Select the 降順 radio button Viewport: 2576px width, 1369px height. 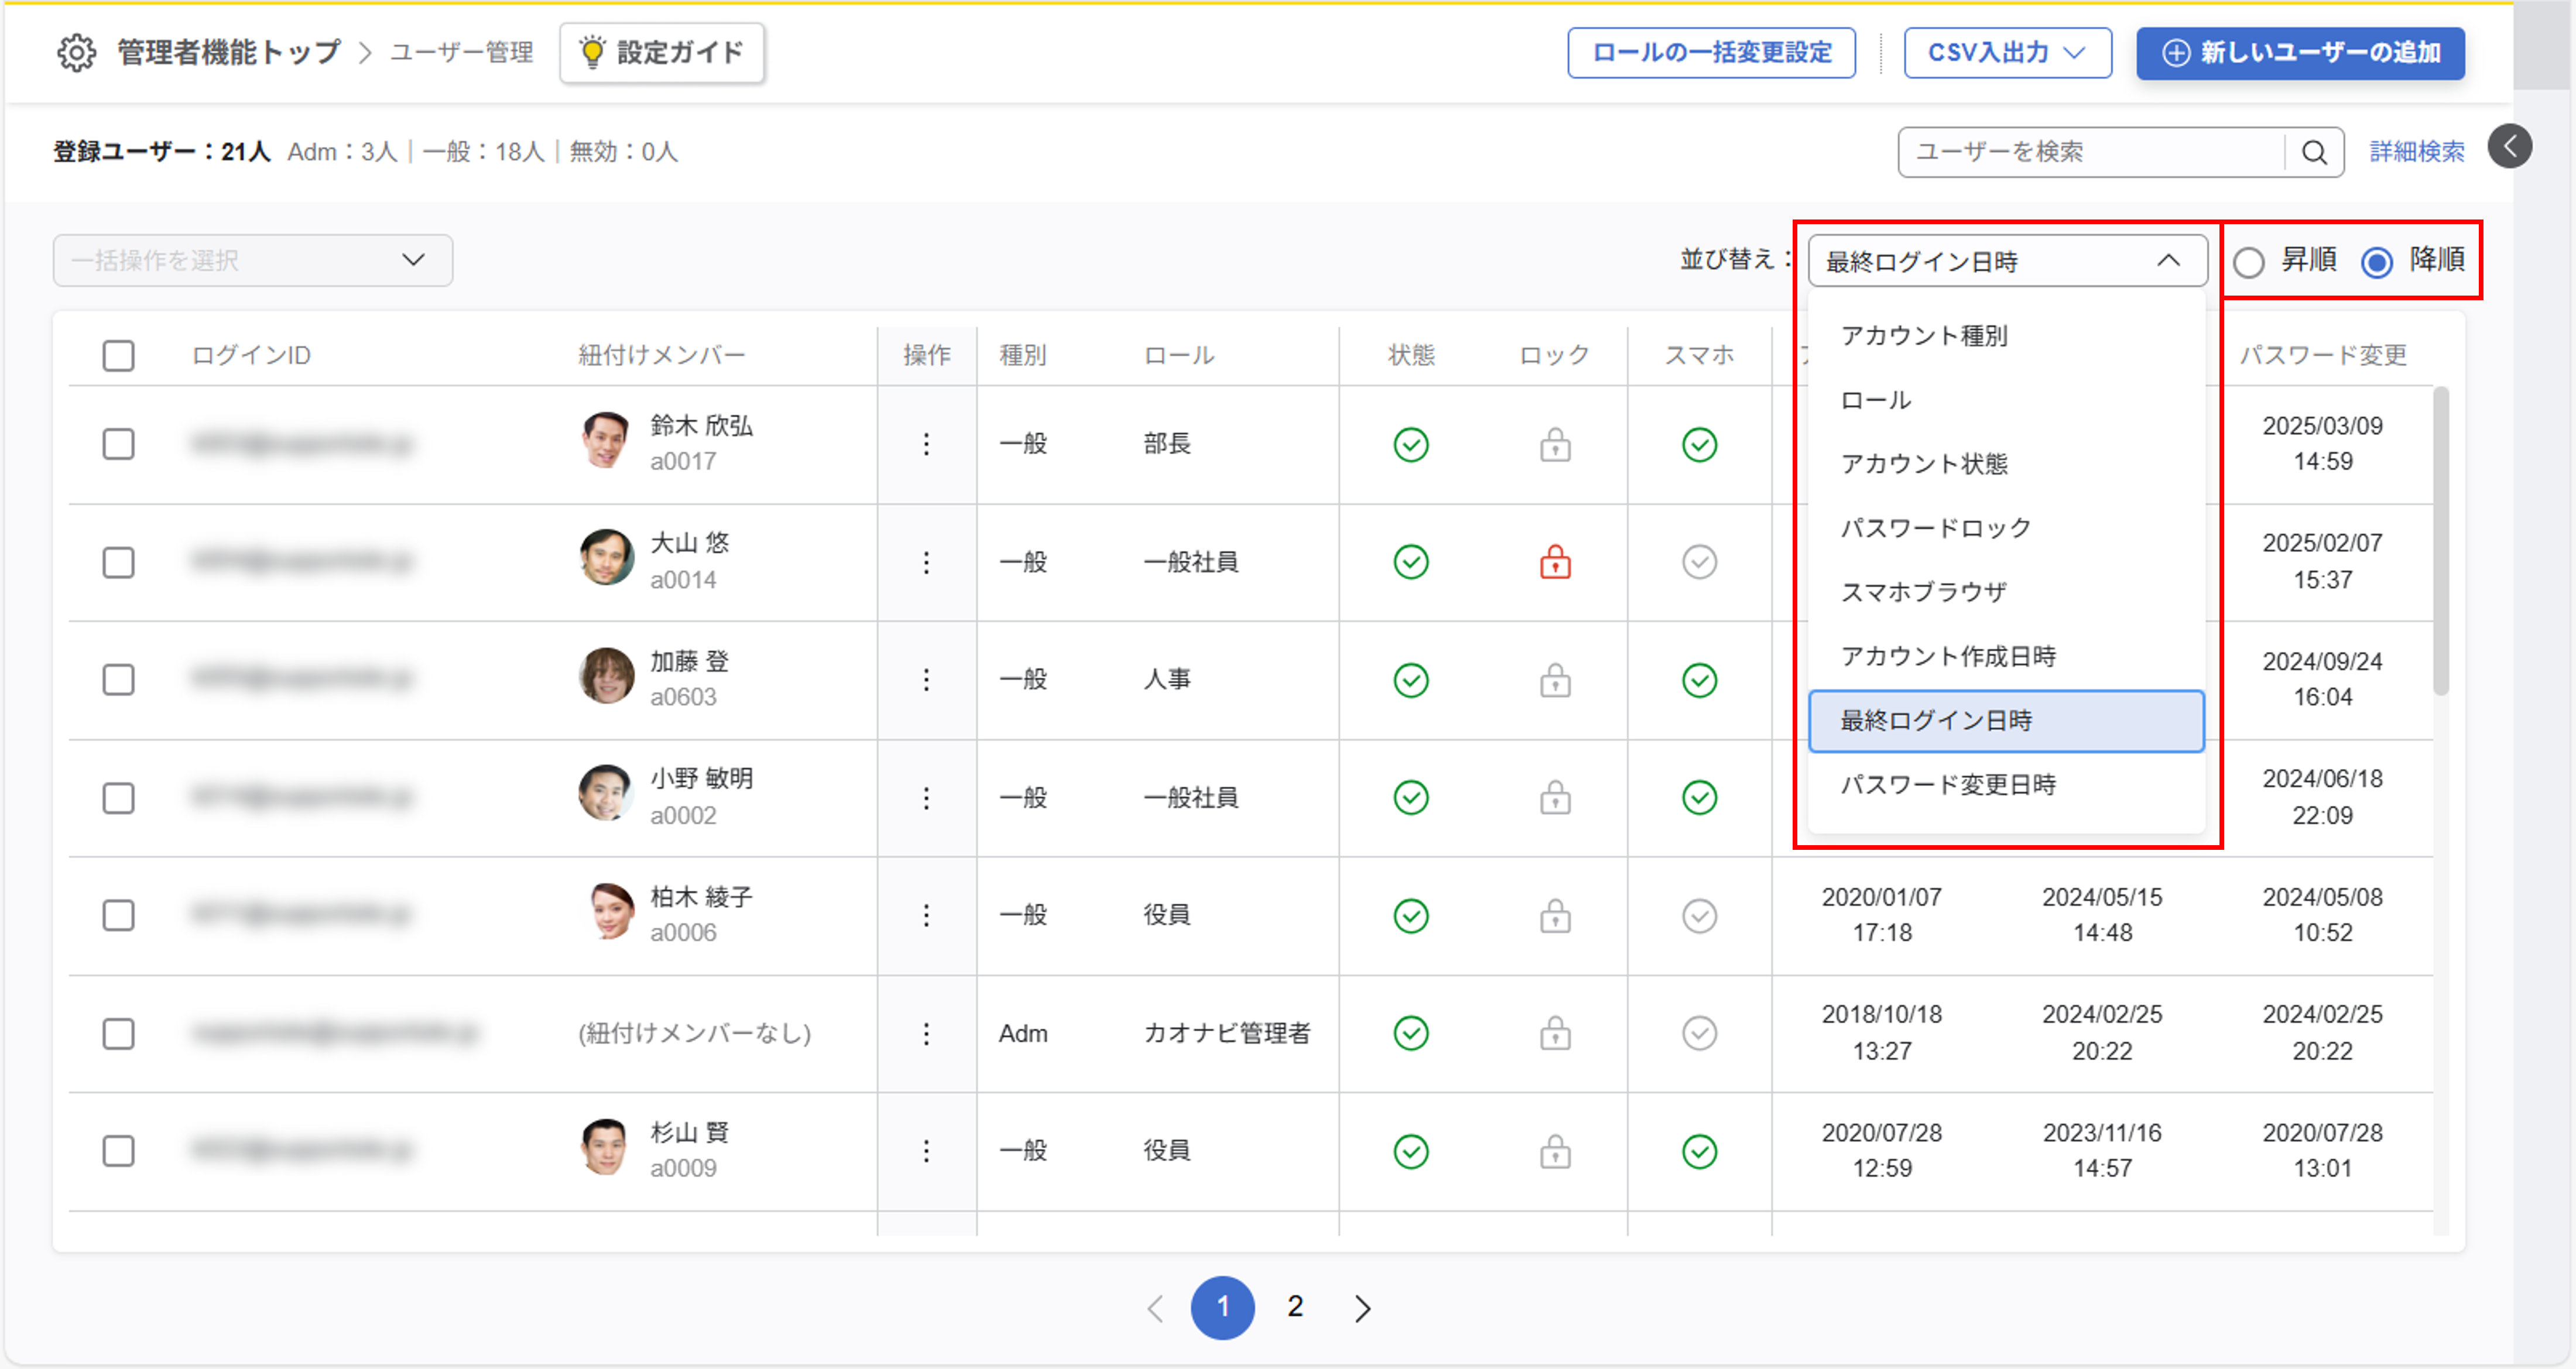2377,262
